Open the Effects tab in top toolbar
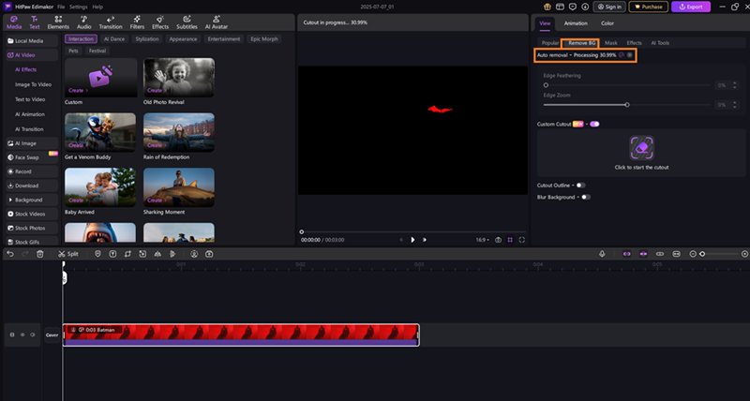This screenshot has height=401, width=750. (x=160, y=22)
